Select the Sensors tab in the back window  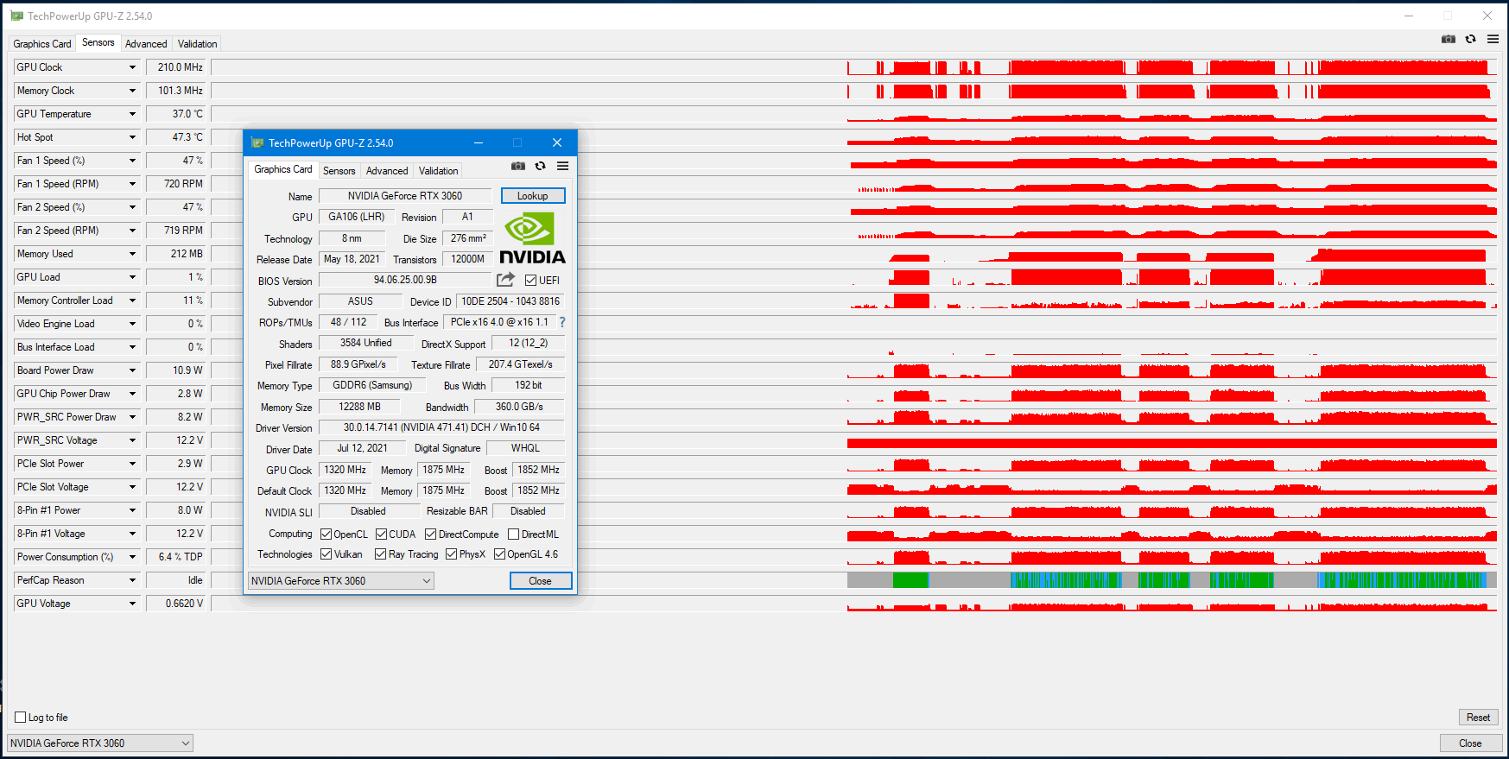point(98,42)
